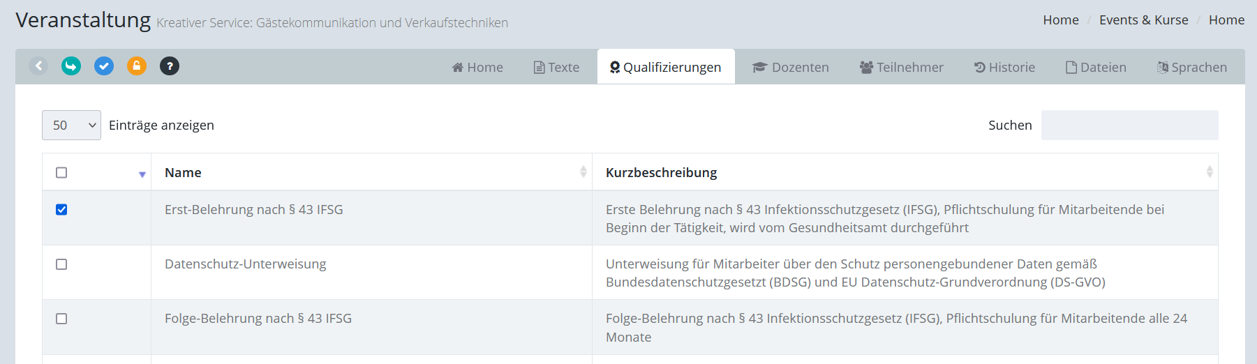Viewport: 1257px width, 364px height.
Task: Open the Dateien tab
Action: coord(1096,68)
